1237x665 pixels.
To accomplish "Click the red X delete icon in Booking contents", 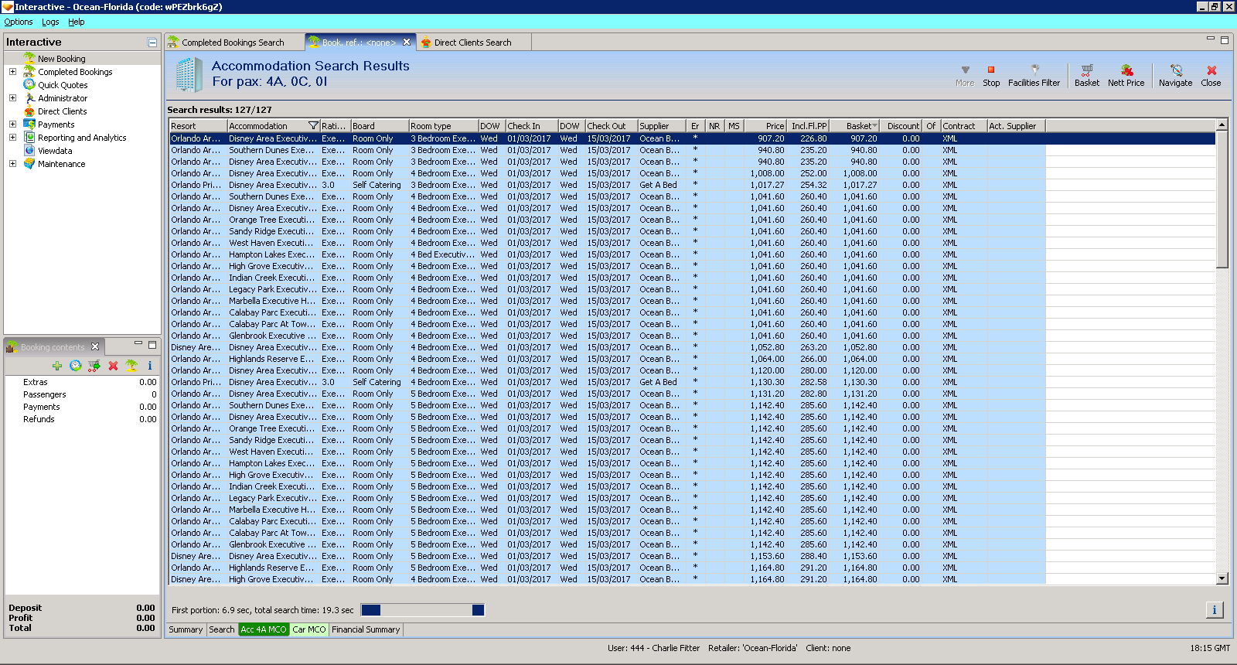I will pyautogui.click(x=113, y=366).
